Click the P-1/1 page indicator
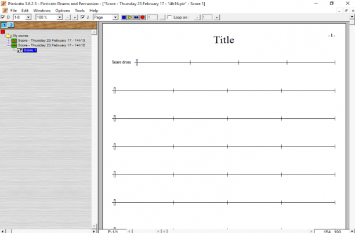 (x=113, y=231)
